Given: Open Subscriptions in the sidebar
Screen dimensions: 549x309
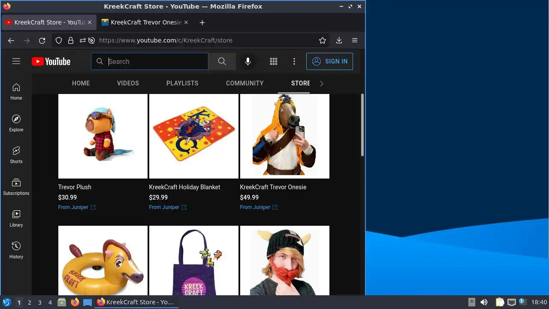Looking at the screenshot, I should click(16, 187).
